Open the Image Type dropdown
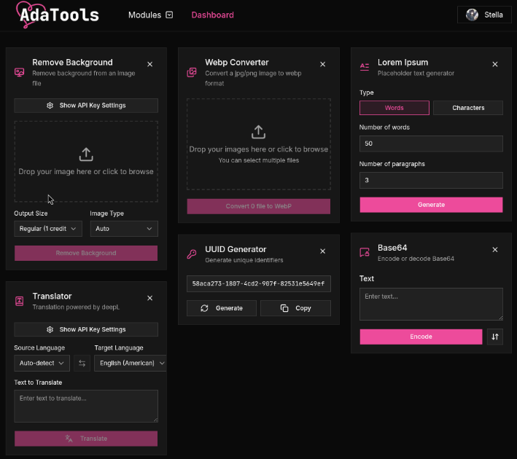Viewport: 517px width, 459px height. point(123,229)
